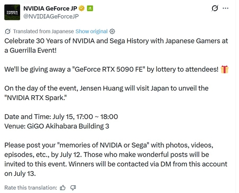Click the Jensen Huang NVIDIA RTX Spark paragraph
Image resolution: width=239 pixels, height=193 pixels.
(x=107, y=93)
